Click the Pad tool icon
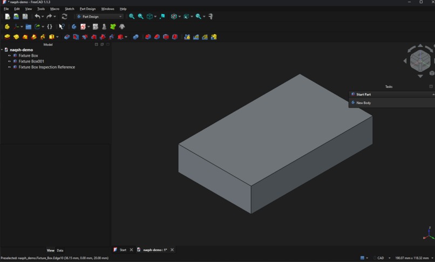The image size is (435, 262). coord(8,37)
